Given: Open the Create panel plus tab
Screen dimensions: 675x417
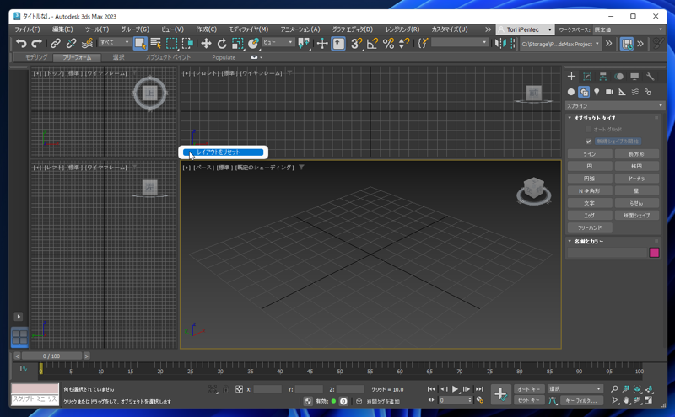Looking at the screenshot, I should [571, 77].
